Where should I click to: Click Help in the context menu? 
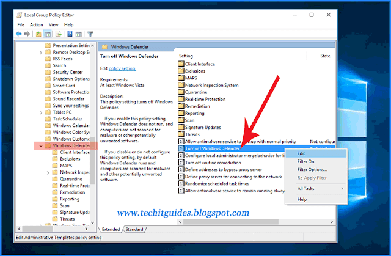pyautogui.click(x=316, y=199)
